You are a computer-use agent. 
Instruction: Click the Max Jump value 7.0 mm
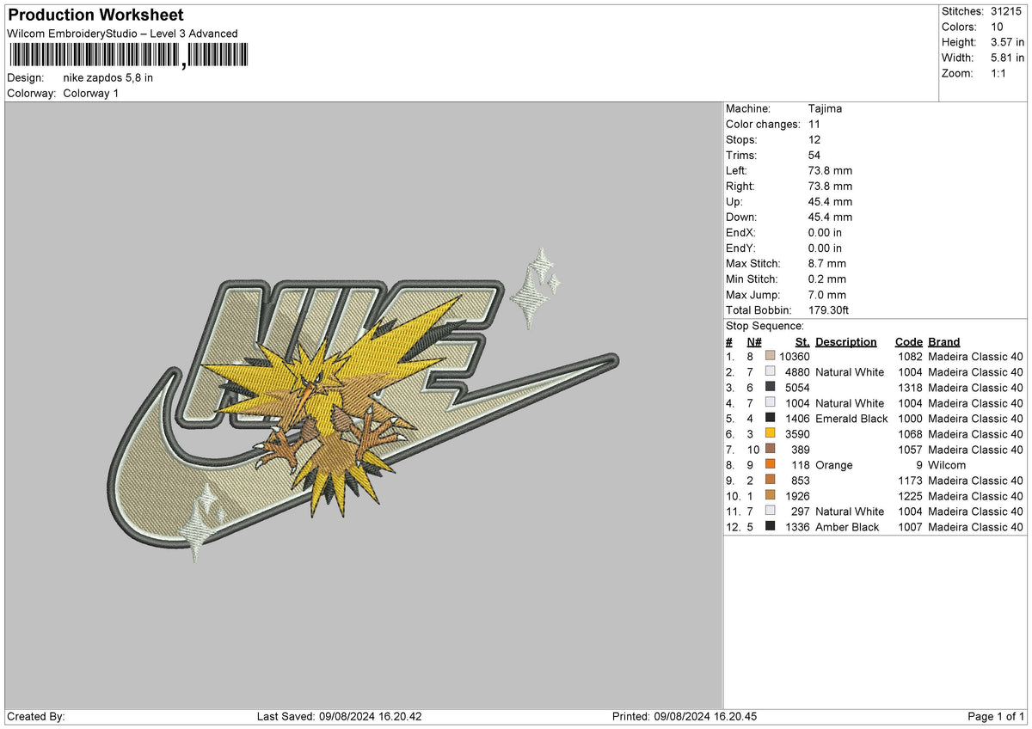click(x=827, y=294)
